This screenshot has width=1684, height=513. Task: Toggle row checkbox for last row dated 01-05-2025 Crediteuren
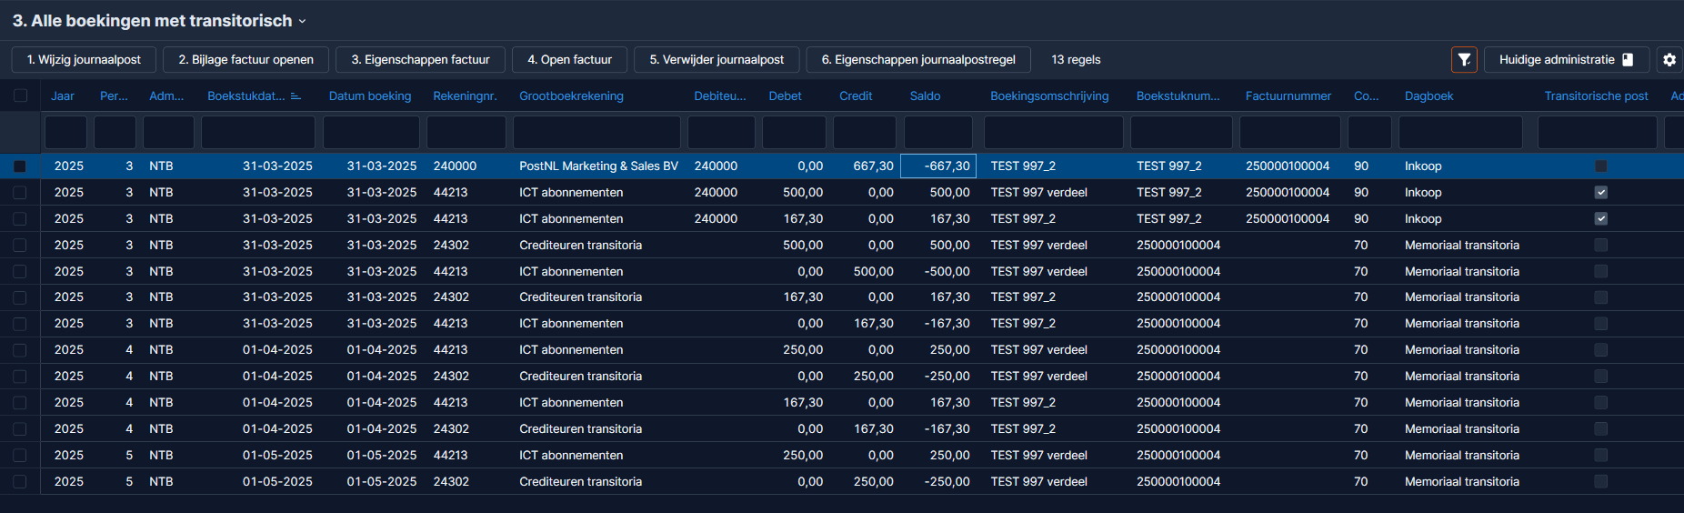pyautogui.click(x=20, y=482)
